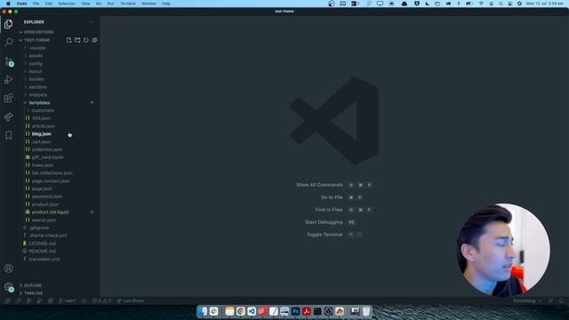Open Photoshop from the Dock
The height and width of the screenshot is (320, 569).
[x=295, y=311]
